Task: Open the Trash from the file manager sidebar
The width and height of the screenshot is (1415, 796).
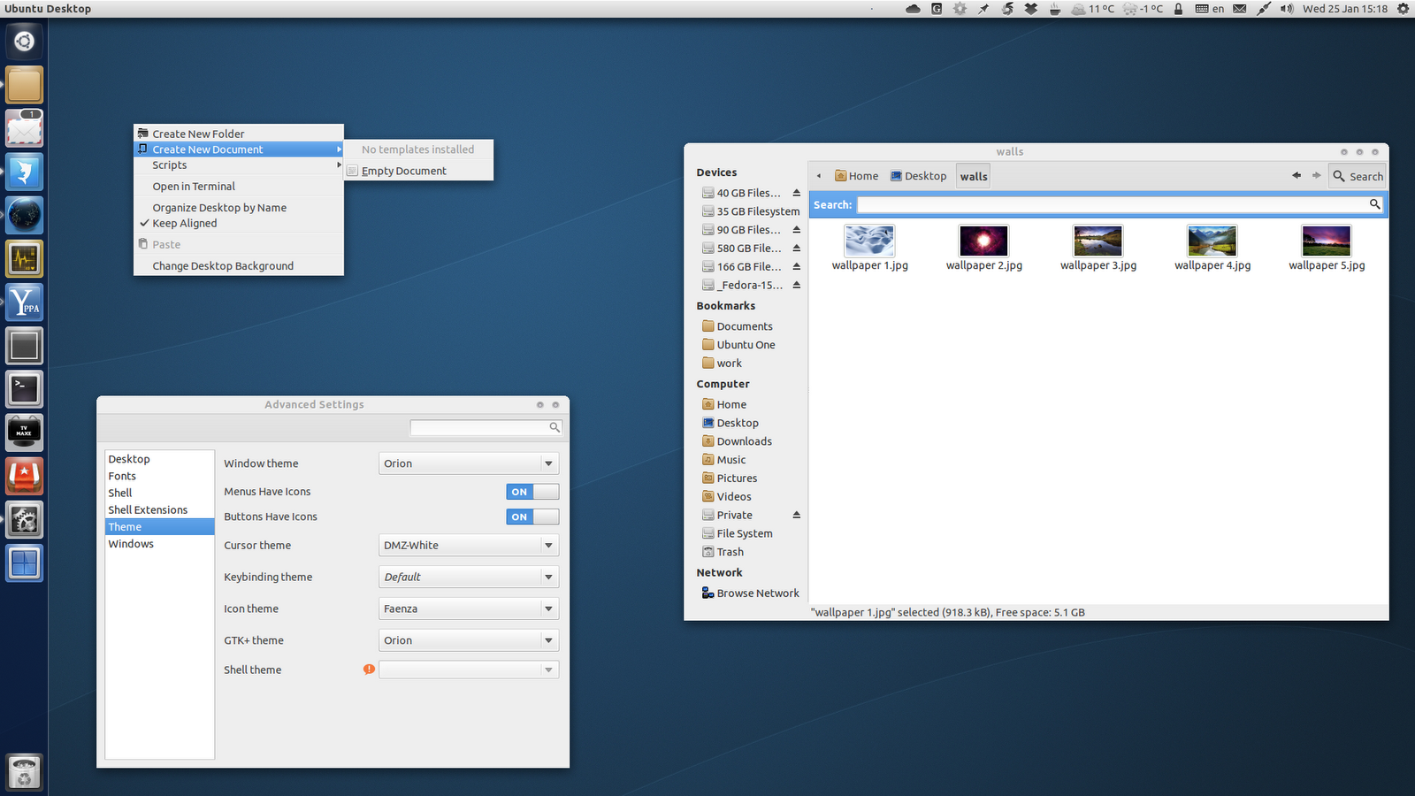Action: 730,552
